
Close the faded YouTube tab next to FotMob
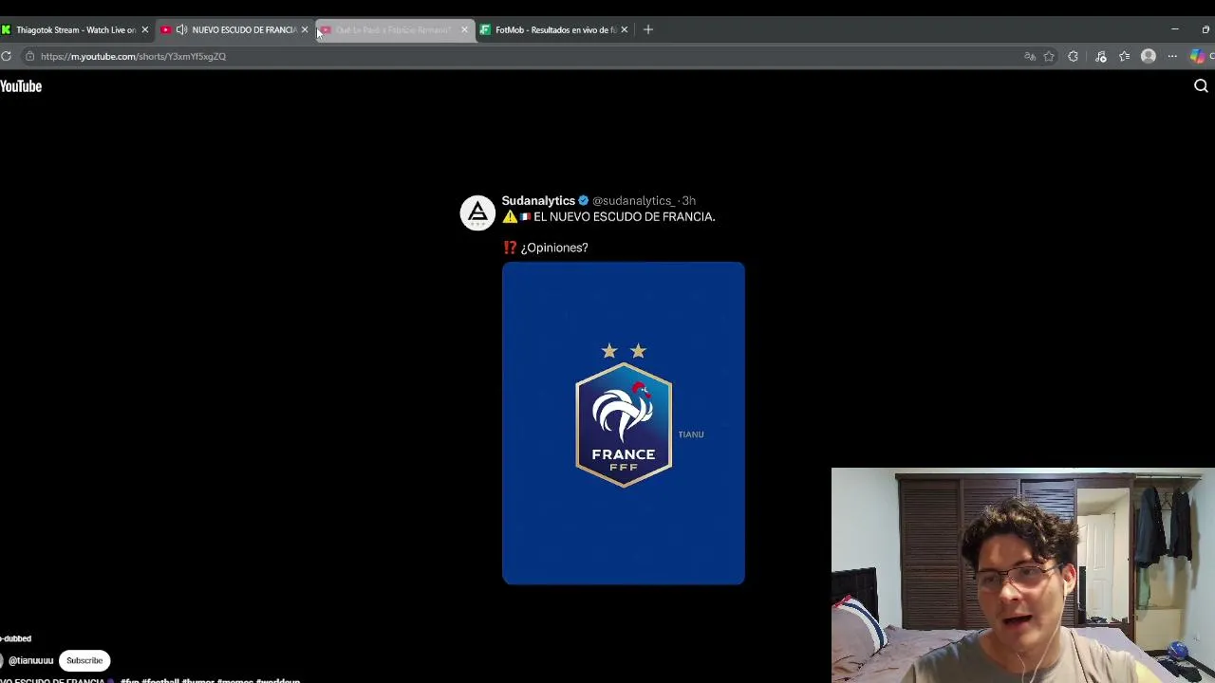[x=464, y=29]
